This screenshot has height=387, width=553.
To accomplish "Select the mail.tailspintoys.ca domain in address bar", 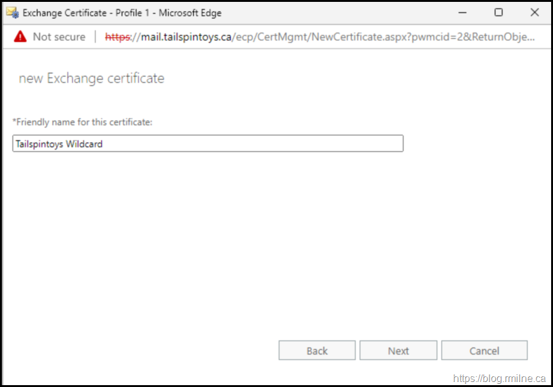I will pos(185,37).
